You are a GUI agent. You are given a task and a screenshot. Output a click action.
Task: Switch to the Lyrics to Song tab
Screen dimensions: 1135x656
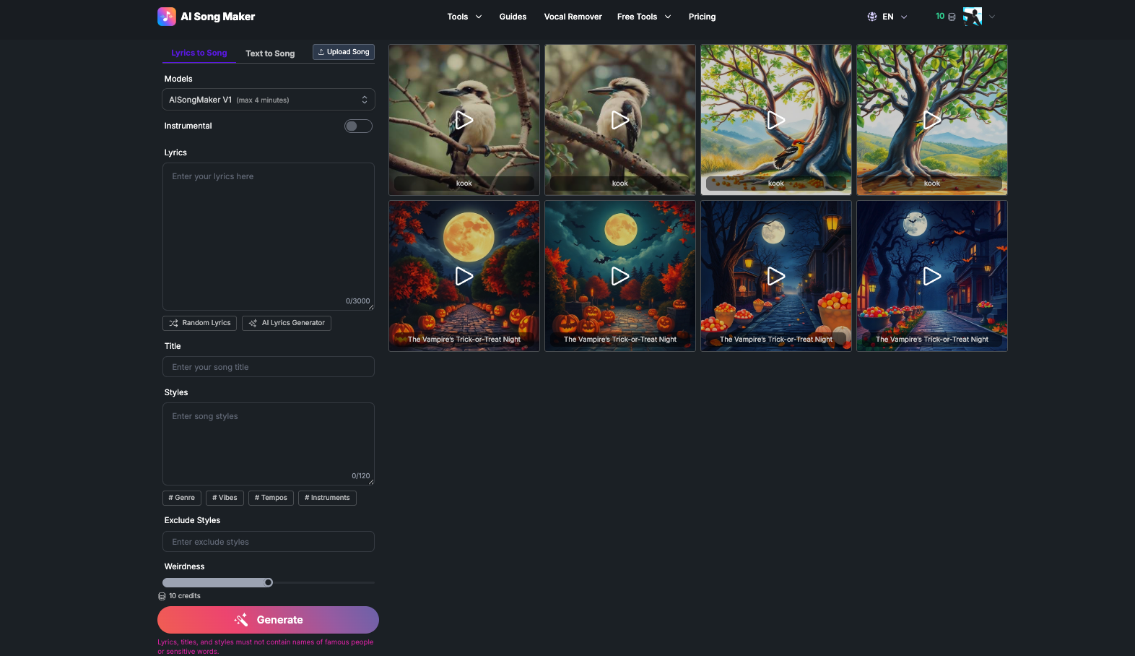(199, 53)
